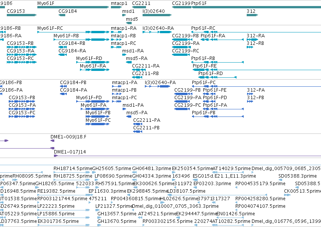This screenshot has height=227, width=321.
Task: Click the DME1-017J14 clone feature
Action: [x=187, y=156]
